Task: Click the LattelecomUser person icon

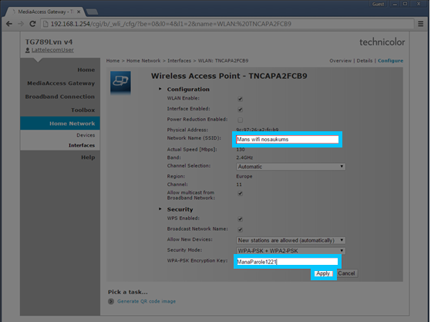Action: 28,50
